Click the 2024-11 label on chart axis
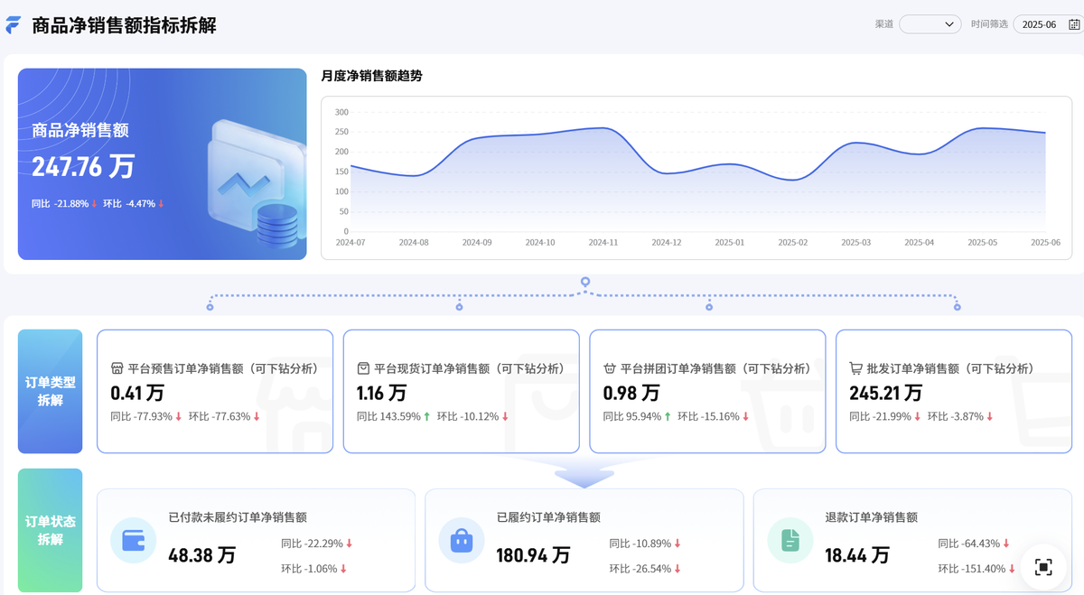This screenshot has height=595, width=1084. (603, 242)
